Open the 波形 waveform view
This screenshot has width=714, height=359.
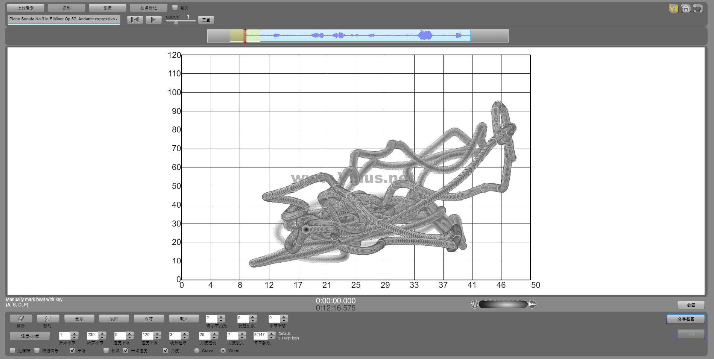[67, 8]
